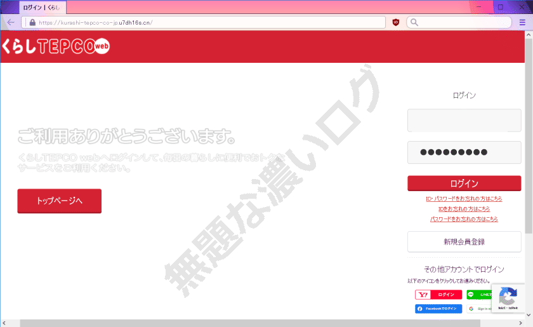
Task: Select the ログイン browser tab
Action: click(43, 7)
